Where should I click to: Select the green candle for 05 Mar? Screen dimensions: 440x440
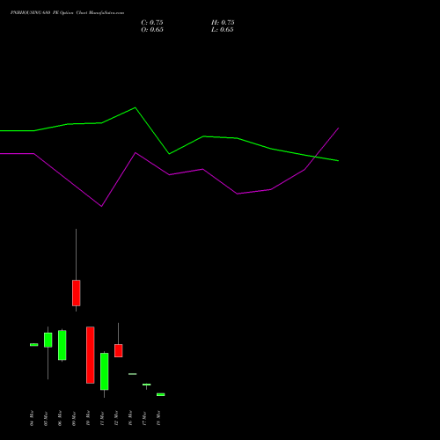point(48,340)
